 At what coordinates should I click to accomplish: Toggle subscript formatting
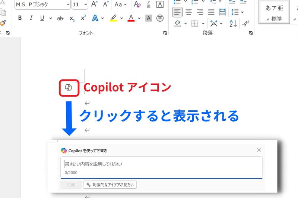click(72, 18)
